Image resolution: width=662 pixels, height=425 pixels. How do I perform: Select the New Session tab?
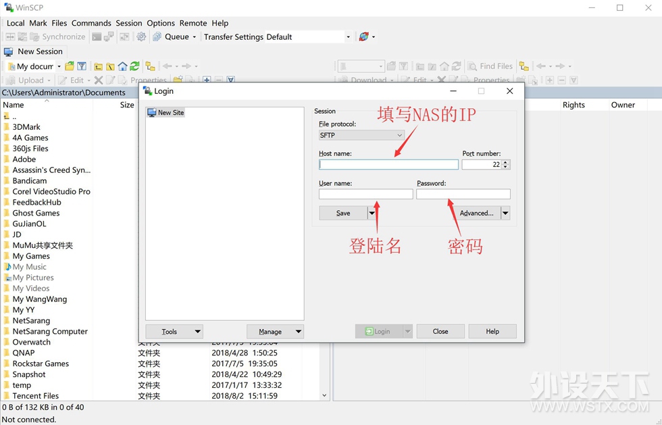[33, 51]
